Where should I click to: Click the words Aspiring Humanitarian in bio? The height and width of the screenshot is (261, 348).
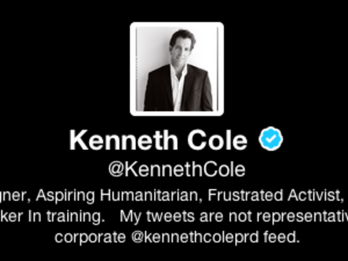(119, 195)
